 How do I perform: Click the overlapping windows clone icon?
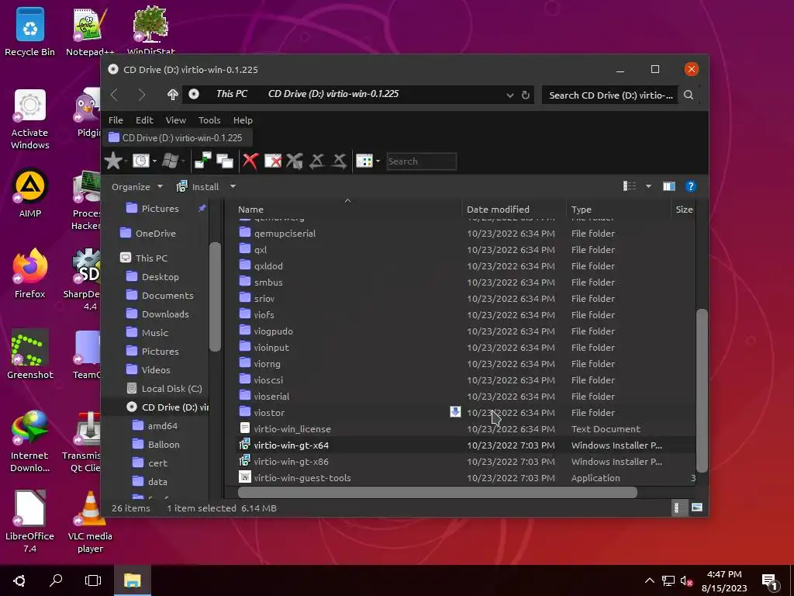pos(224,161)
